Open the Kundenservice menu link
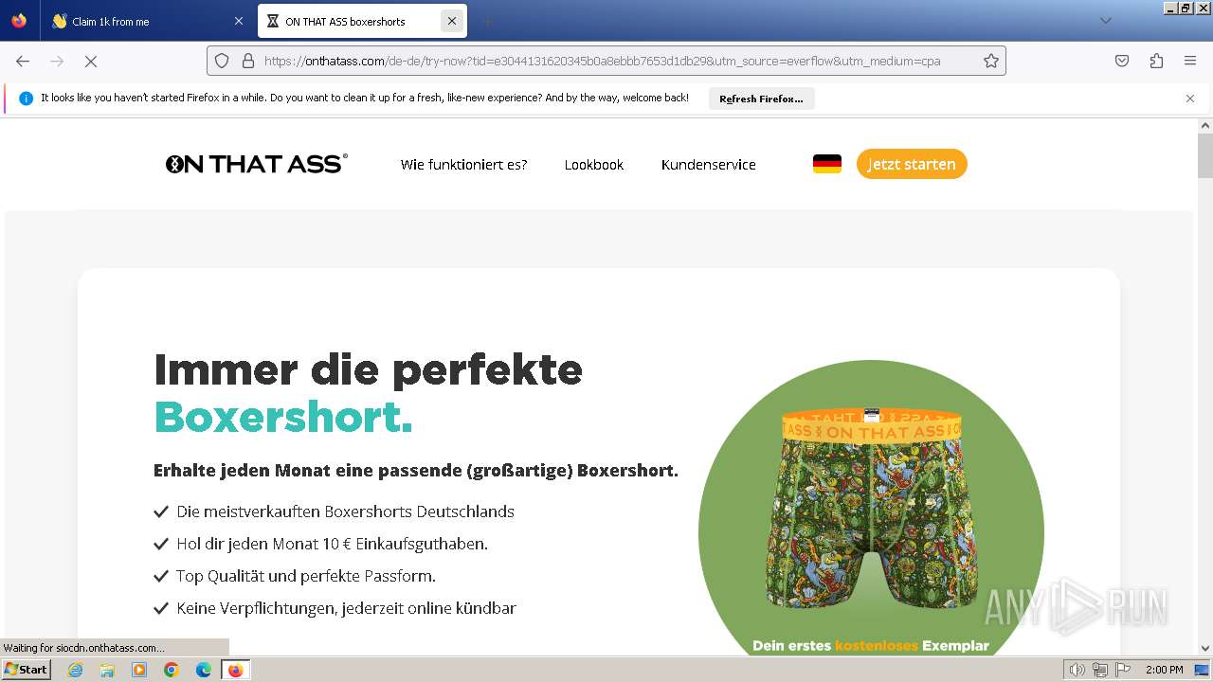This screenshot has width=1213, height=682. coord(709,165)
